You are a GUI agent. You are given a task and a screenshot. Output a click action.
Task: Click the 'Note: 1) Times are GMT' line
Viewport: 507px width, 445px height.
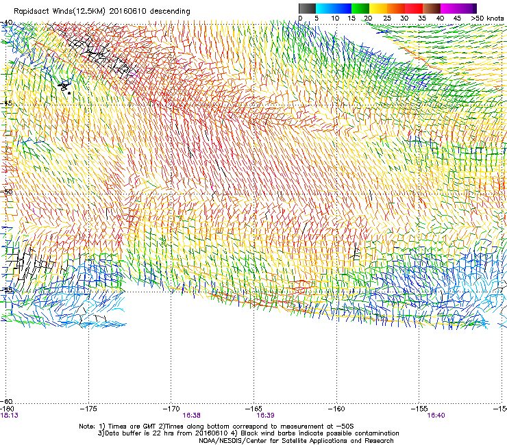[x=217, y=427]
